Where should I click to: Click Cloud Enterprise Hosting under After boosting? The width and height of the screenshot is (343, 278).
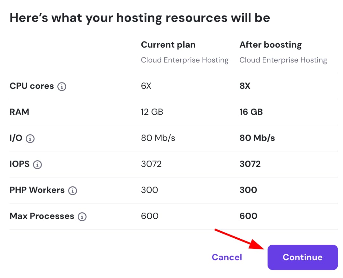click(283, 60)
